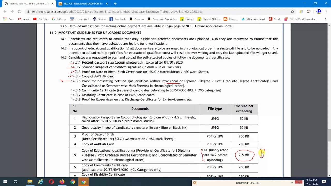Viewport: 331px width, 186px height.
Task: Click the '2.5 MB' file size cell
Action: pyautogui.click(x=244, y=155)
